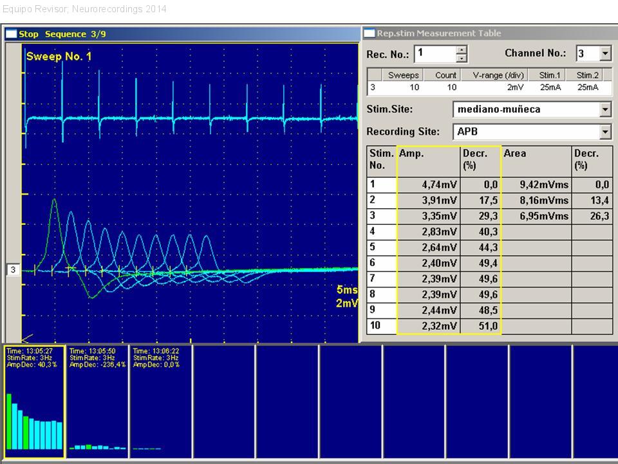The height and width of the screenshot is (464, 618).
Task: Increase Rec. No. with the up arrow
Action: click(x=461, y=49)
